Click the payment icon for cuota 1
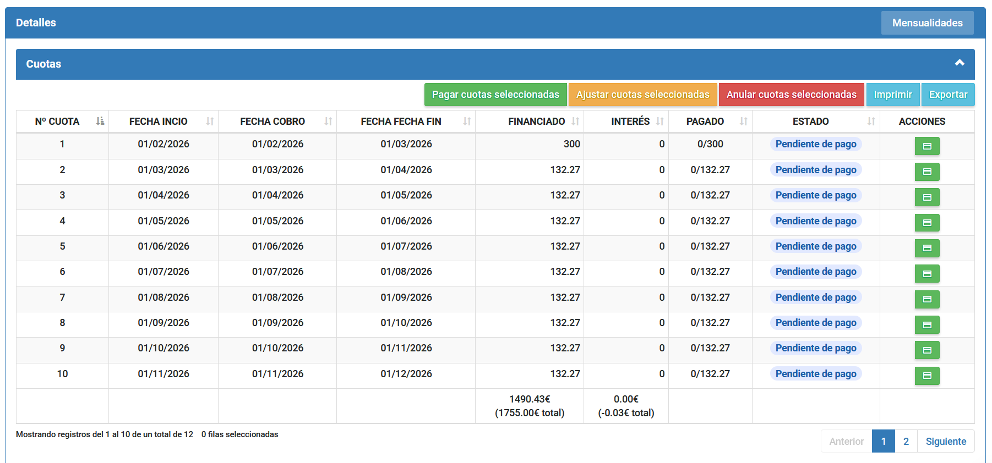Image resolution: width=992 pixels, height=463 pixels. 926,146
